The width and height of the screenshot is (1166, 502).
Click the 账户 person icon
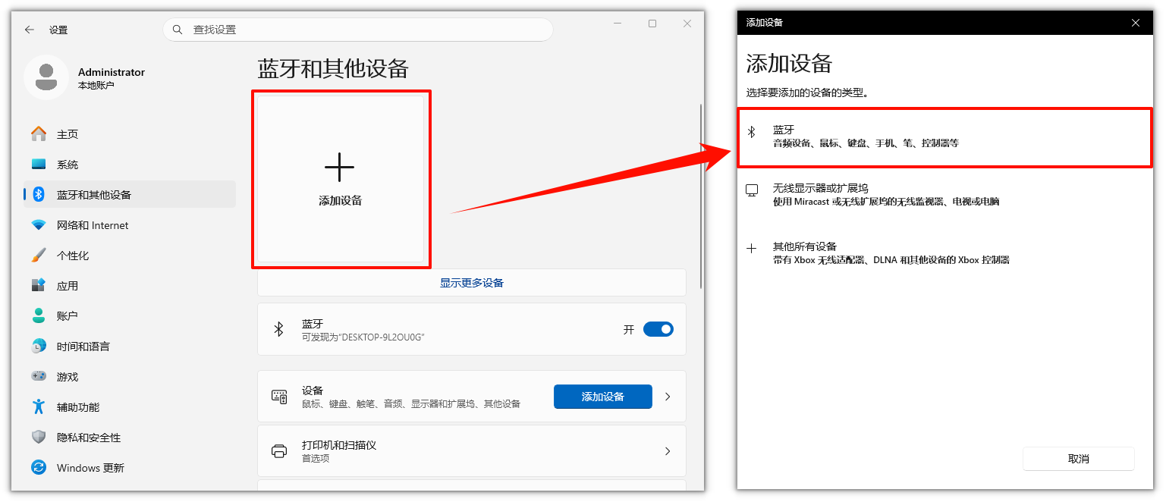[39, 315]
